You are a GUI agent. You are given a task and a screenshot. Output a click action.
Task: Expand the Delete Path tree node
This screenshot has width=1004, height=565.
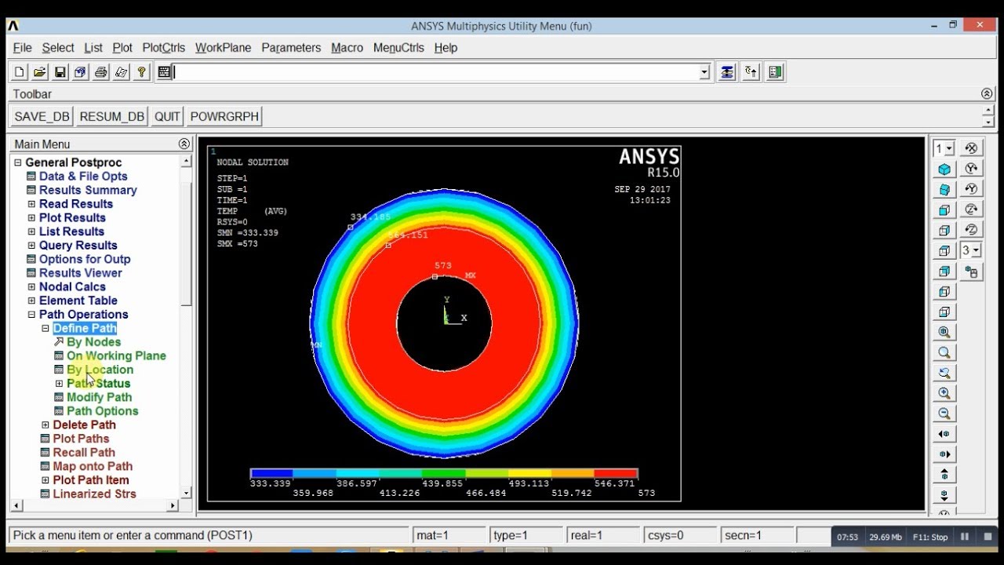click(x=45, y=425)
